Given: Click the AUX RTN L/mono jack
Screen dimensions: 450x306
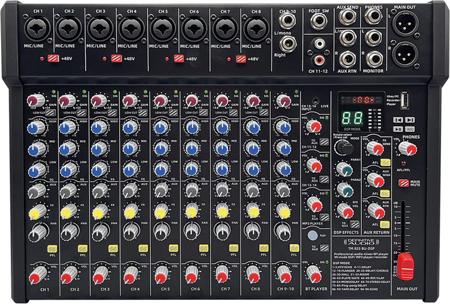Looking at the screenshot, I should [x=348, y=37].
